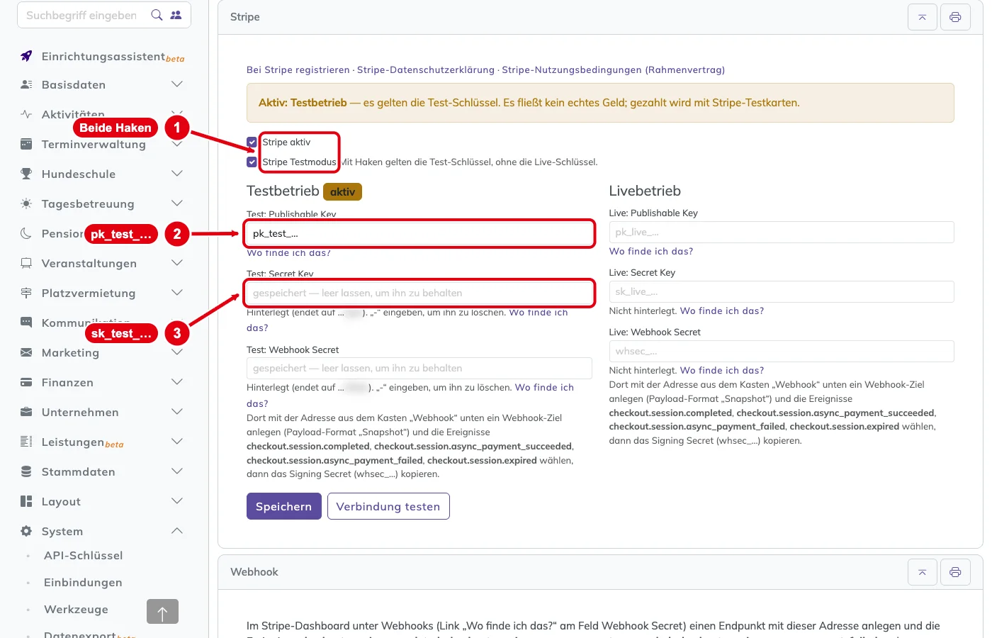Image resolution: width=992 pixels, height=638 pixels.
Task: Click the Verbindung testen button
Action: coord(388,506)
